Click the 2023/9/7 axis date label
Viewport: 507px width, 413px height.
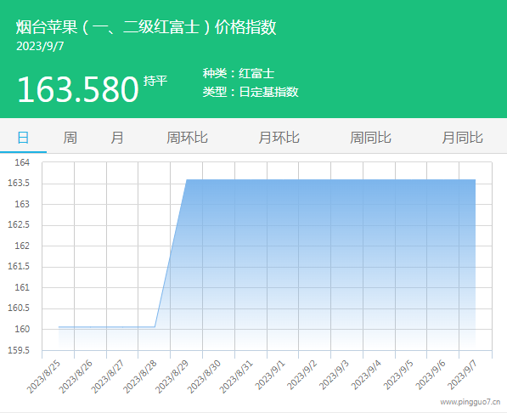pos(462,376)
